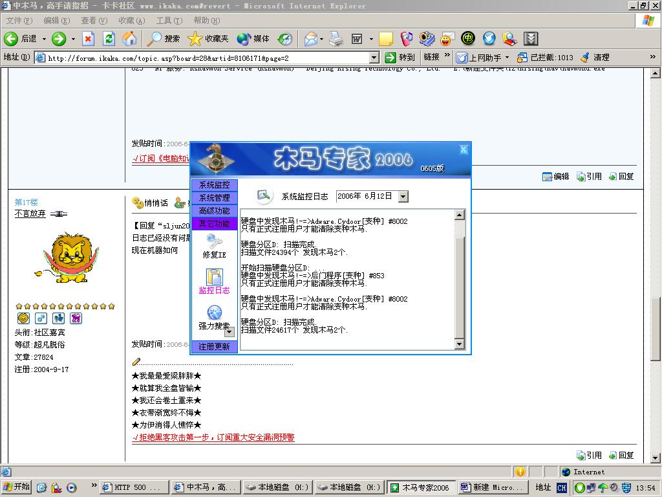Click the smiley face toolbar icon

pyautogui.click(x=447, y=39)
